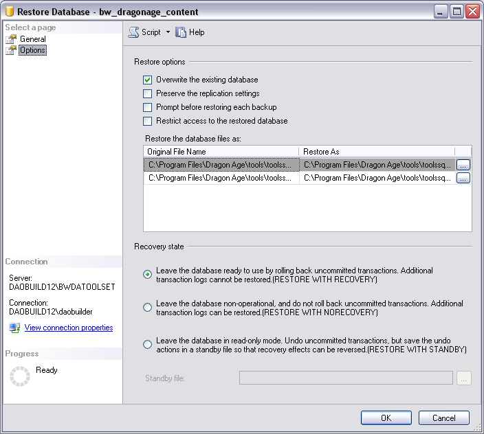Browse restore path for first file row
Viewport: 484px width, 434px height.
(463, 165)
